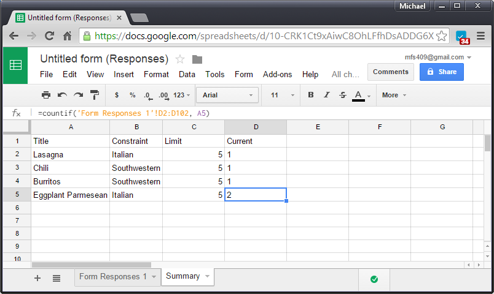Expand the More toolbar options
This screenshot has width=494, height=294.
[394, 95]
